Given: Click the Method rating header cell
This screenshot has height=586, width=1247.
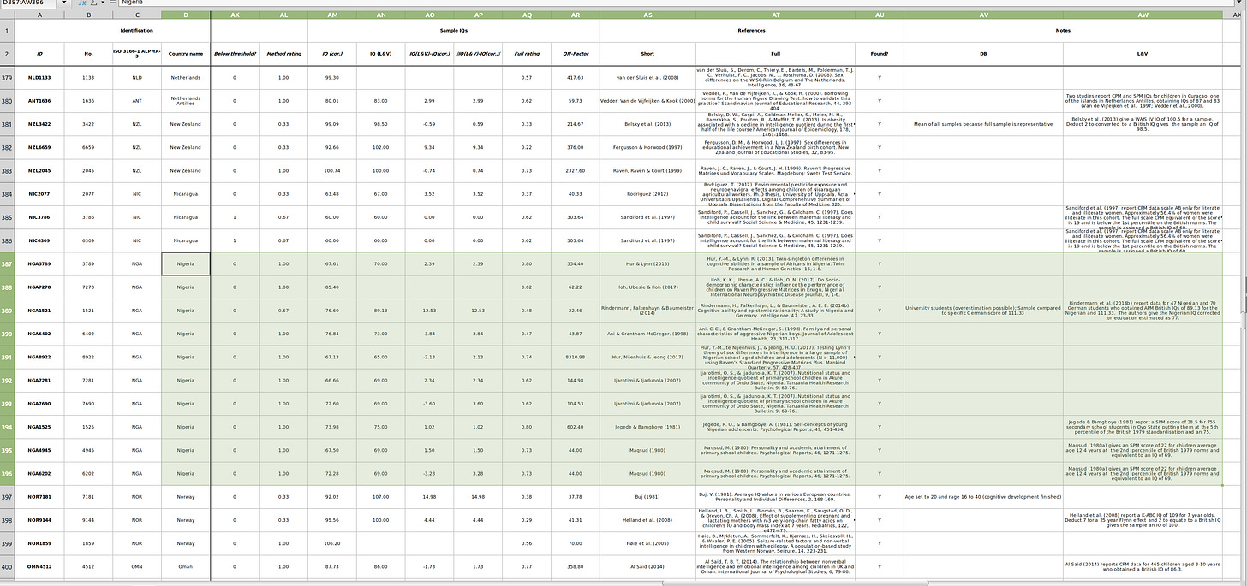Looking at the screenshot, I should [x=283, y=54].
